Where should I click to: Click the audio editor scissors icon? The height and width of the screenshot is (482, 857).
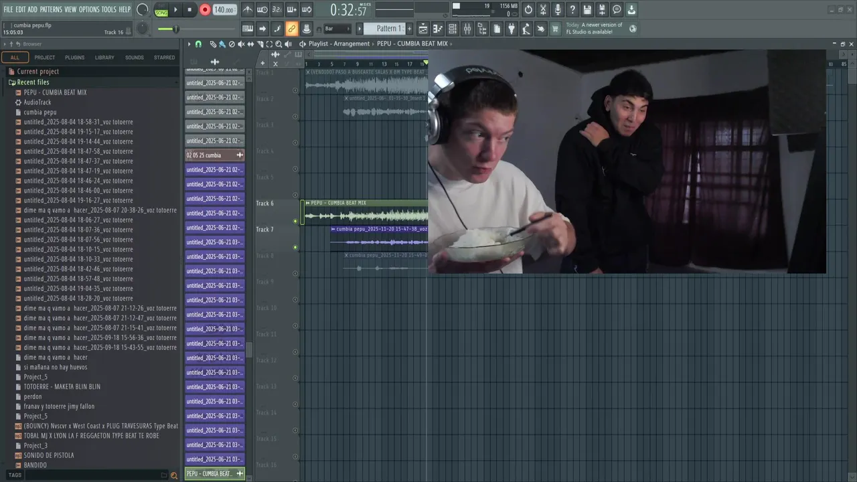[543, 9]
